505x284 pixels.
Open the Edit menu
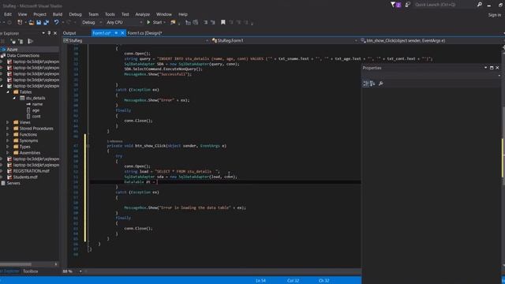point(8,14)
